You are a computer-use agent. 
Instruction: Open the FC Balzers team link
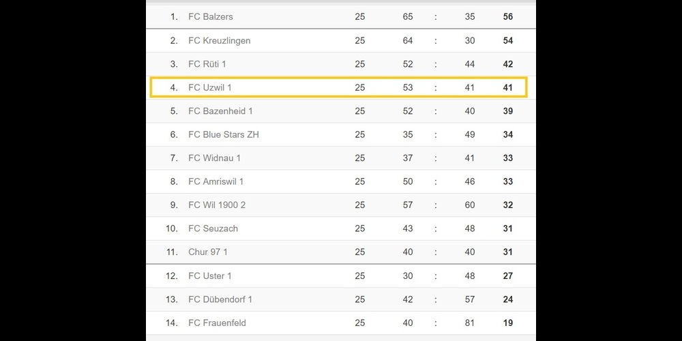click(211, 16)
